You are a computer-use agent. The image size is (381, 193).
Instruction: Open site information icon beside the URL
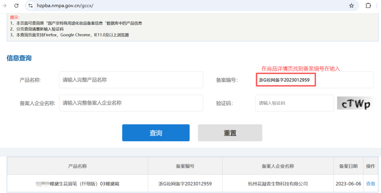[x=31, y=6]
